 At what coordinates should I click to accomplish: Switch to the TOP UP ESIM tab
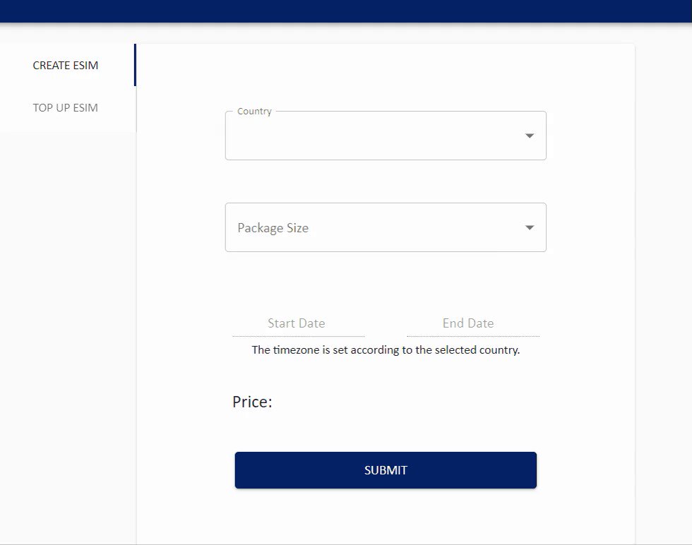click(x=65, y=108)
